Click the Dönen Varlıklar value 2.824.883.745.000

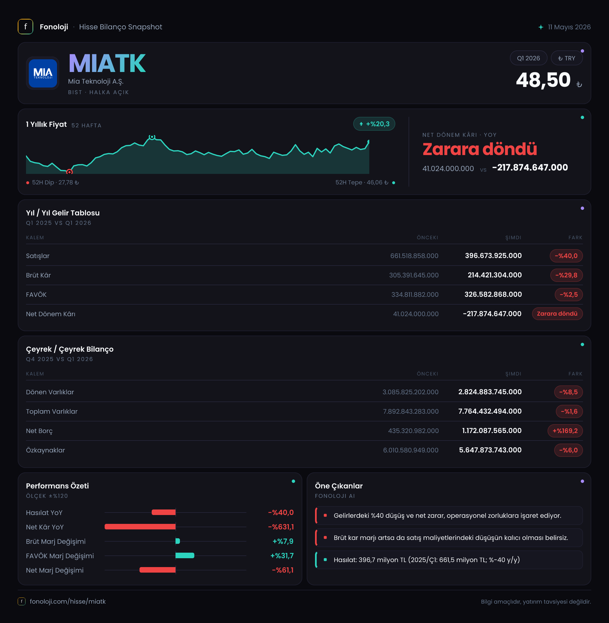tap(490, 392)
